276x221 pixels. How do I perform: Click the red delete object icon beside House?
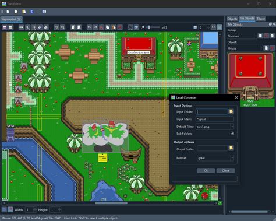pos(272,48)
